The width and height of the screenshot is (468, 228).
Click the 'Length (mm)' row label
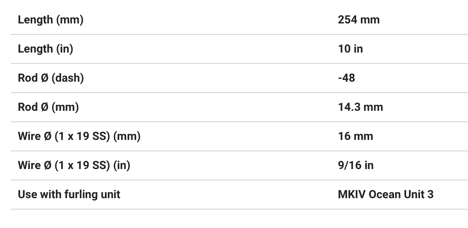pyautogui.click(x=50, y=20)
